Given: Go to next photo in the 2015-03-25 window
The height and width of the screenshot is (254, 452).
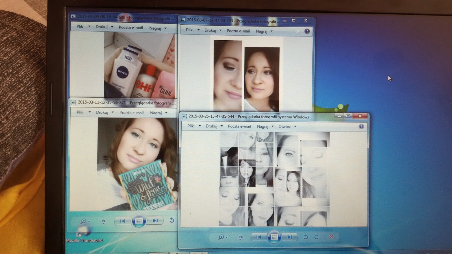Looking at the screenshot, I should coord(290,237).
